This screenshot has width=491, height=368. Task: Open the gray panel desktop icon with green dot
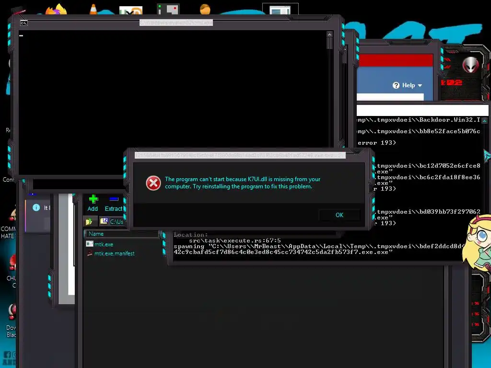point(168,9)
